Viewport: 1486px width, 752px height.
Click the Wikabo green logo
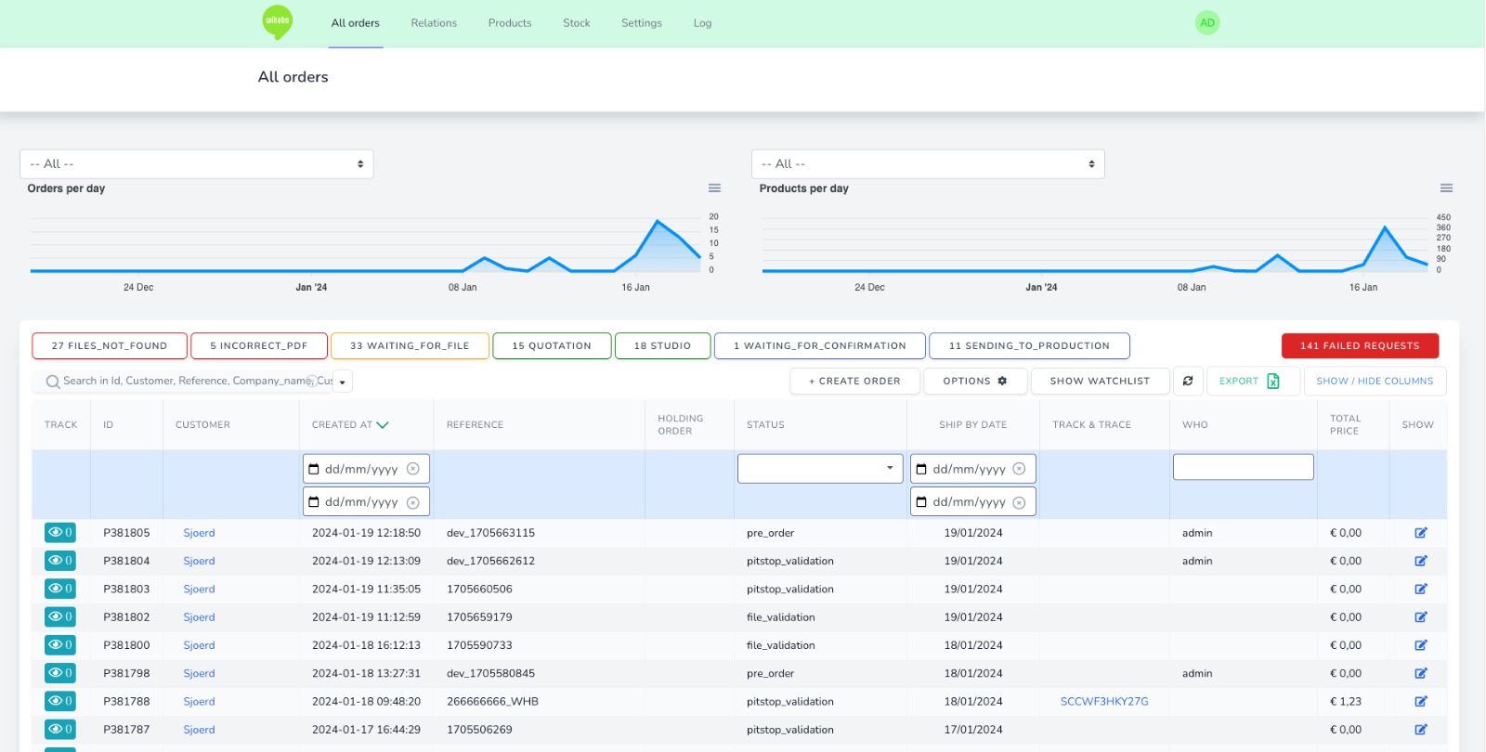coord(278,22)
